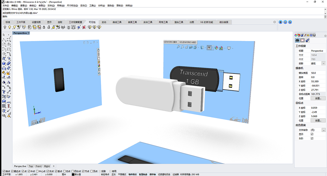Switch to the 细分曲面 toolbar tab
The width and height of the screenshot is (327, 176).
tap(224, 22)
